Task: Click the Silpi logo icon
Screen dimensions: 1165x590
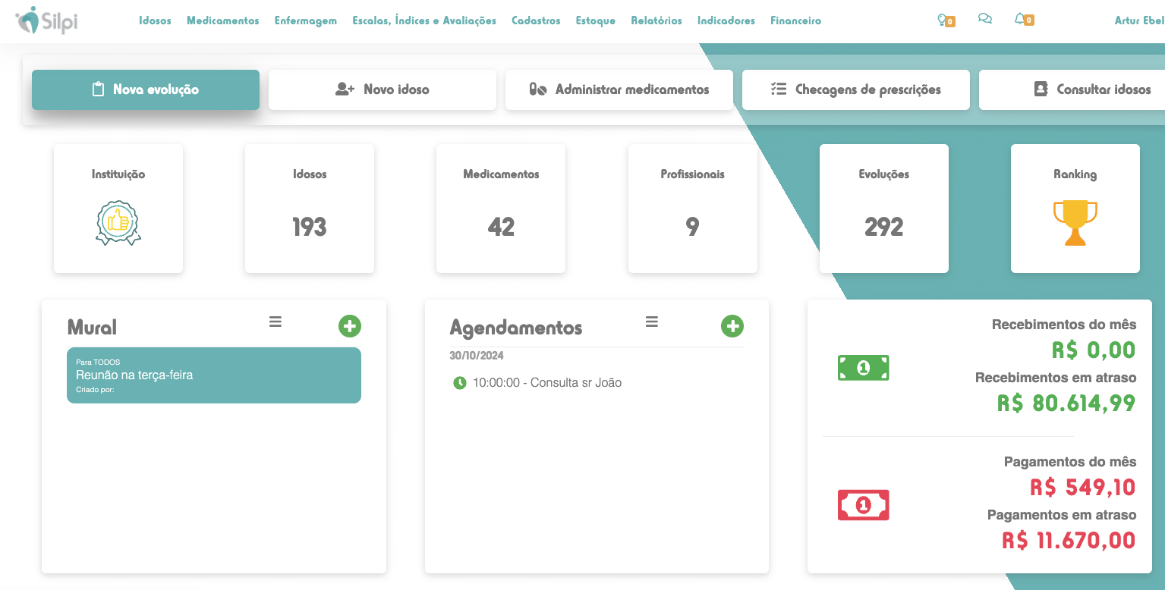Action: pos(28,20)
